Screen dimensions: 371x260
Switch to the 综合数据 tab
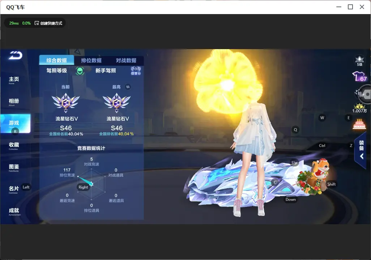(x=56, y=60)
